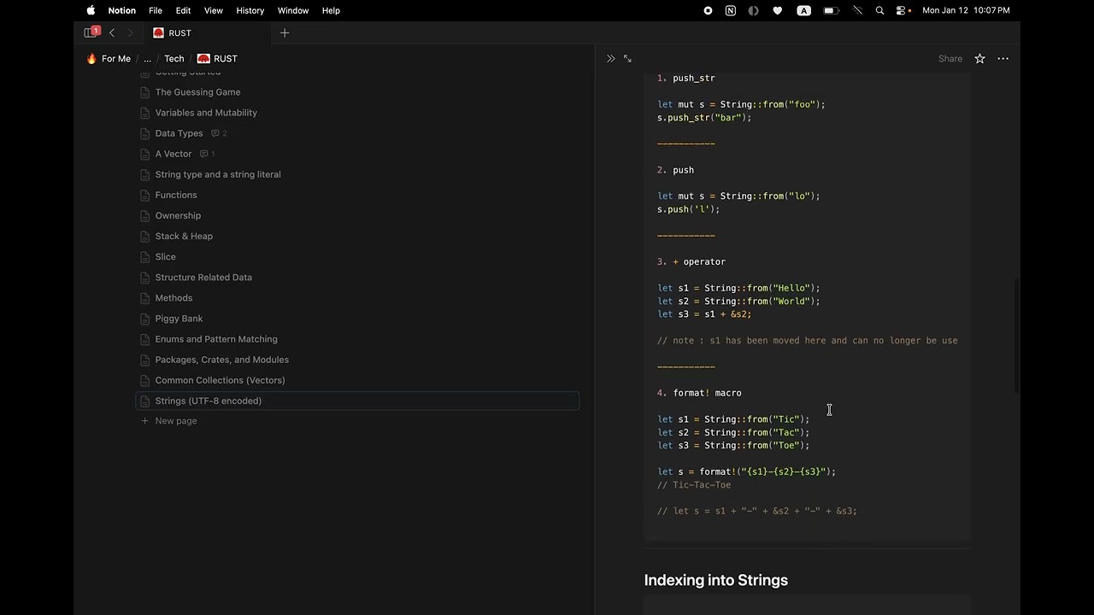The width and height of the screenshot is (1094, 615).
Task: Open the History menu
Action: pyautogui.click(x=250, y=10)
